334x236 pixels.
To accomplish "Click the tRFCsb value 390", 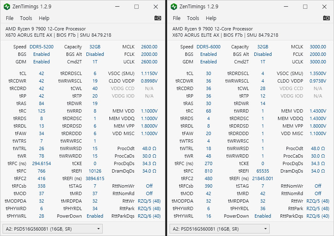I will click(x=208, y=186).
